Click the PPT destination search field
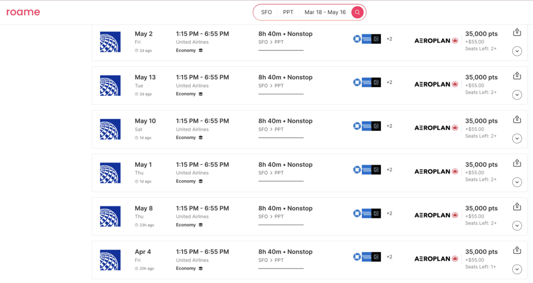The image size is (533, 283). (288, 12)
